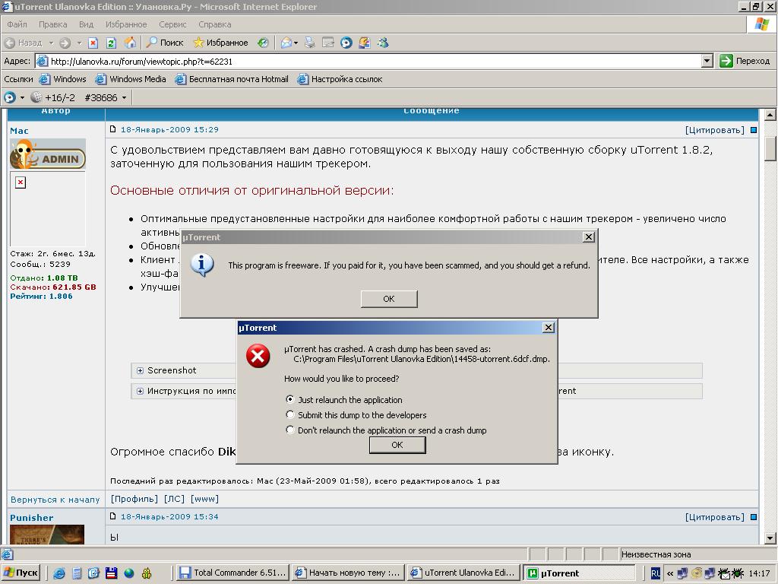The height and width of the screenshot is (584, 778).
Task: Go to Home page icon
Action: (130, 43)
